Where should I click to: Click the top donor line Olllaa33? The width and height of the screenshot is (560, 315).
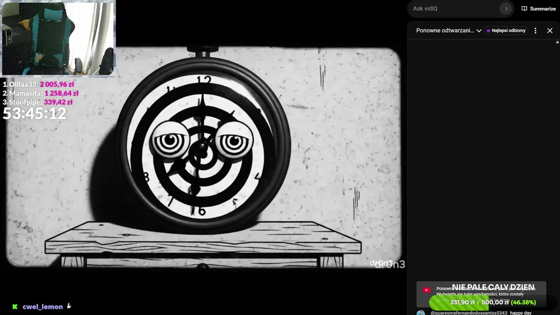pyautogui.click(x=38, y=84)
